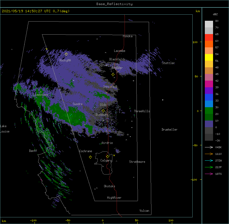
Task: Click the yellow diamond marker below Cochrane
Action: (x=90, y=157)
